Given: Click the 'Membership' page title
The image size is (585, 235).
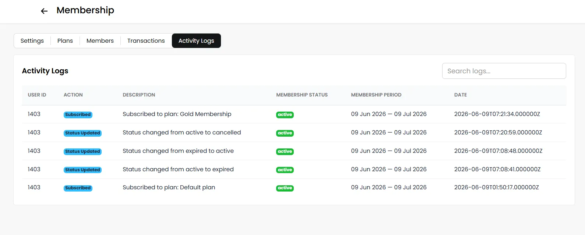Looking at the screenshot, I should 85,10.
